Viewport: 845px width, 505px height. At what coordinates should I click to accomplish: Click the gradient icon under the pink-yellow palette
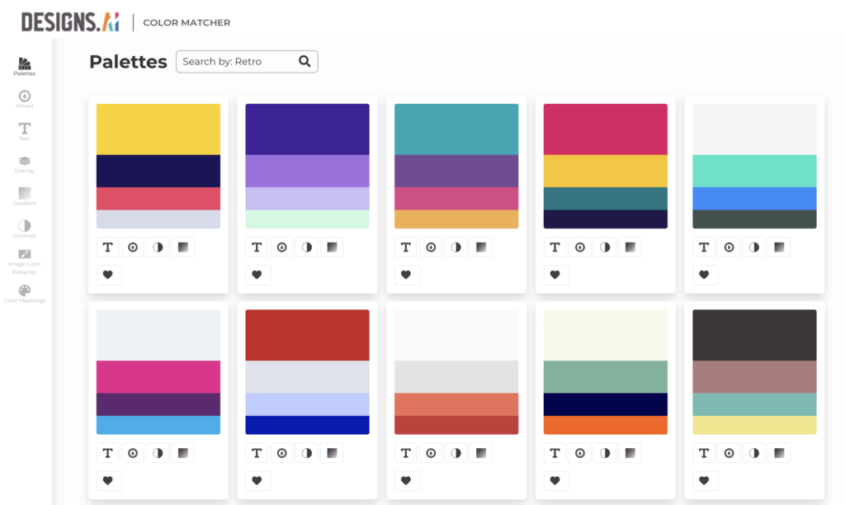(630, 247)
